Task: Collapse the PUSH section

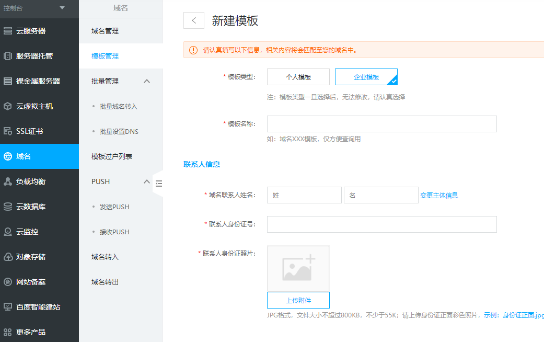Action: coord(147,181)
